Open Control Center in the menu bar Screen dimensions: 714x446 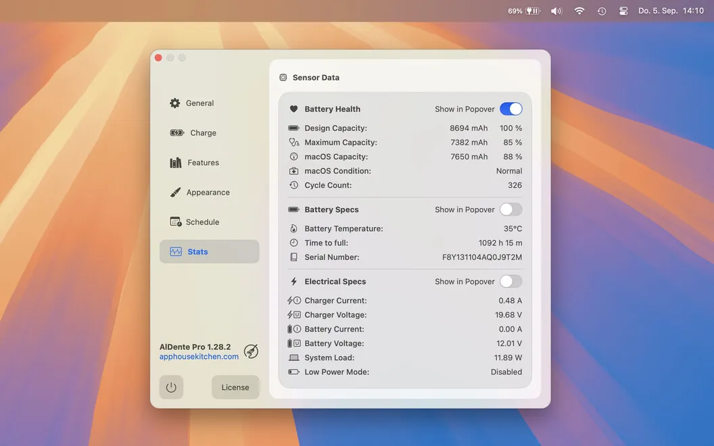[623, 11]
